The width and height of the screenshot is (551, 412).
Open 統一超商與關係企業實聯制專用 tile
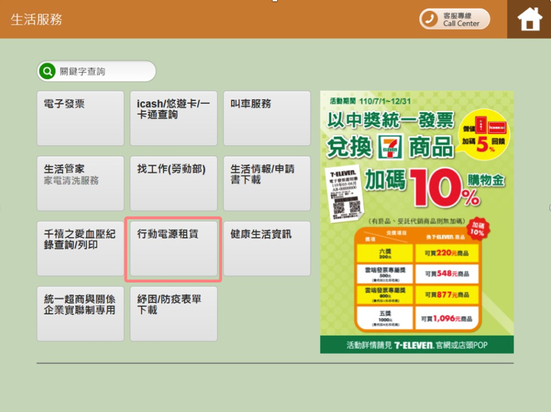80,314
